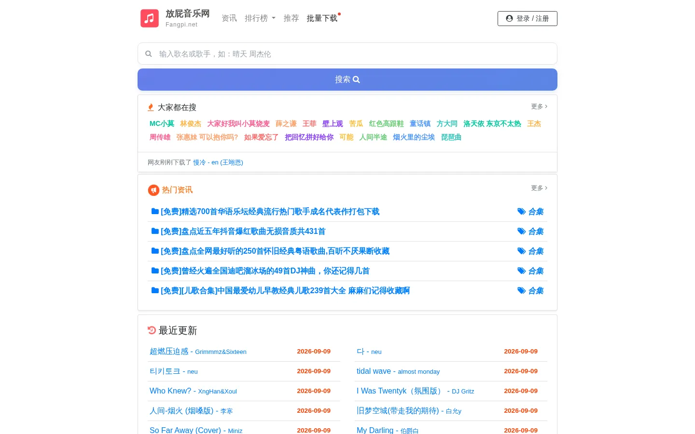
Task: Open the trending tag 洛天依 东京不太热
Action: [x=492, y=124]
